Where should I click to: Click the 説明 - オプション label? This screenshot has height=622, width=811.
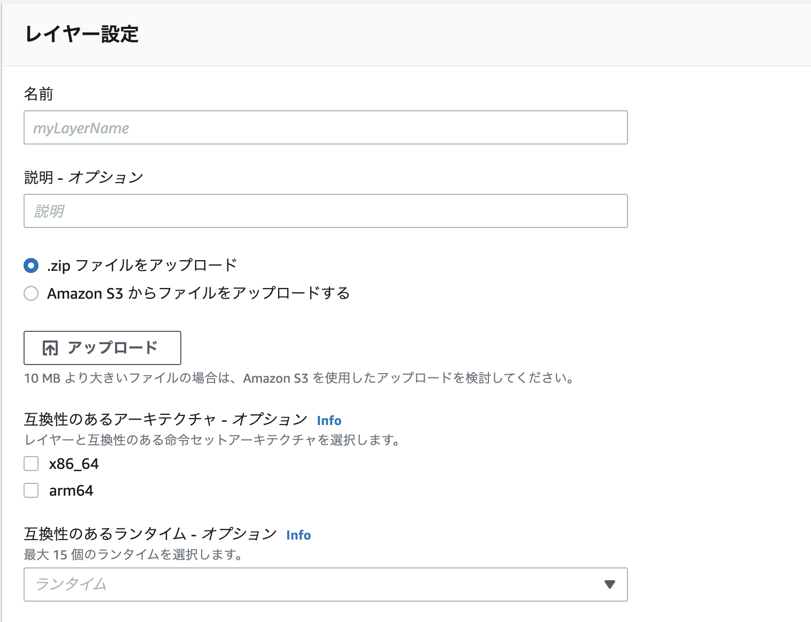[83, 177]
